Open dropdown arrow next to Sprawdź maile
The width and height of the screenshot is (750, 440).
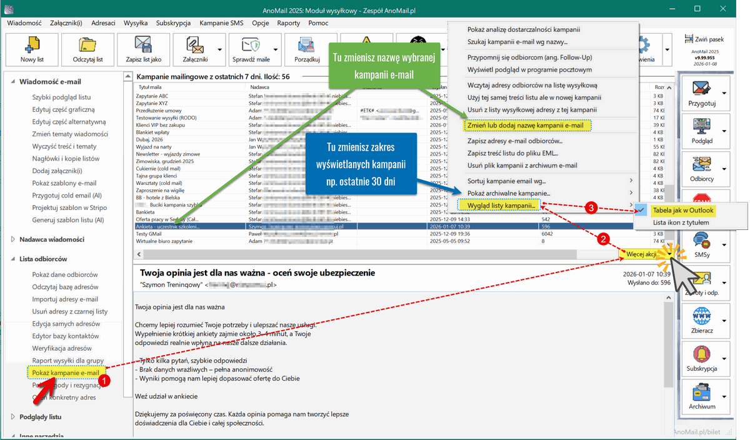[276, 49]
